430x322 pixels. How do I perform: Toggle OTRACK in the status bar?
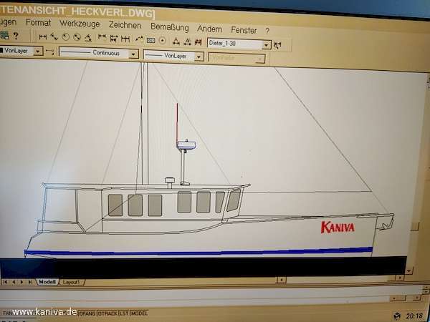click(107, 313)
